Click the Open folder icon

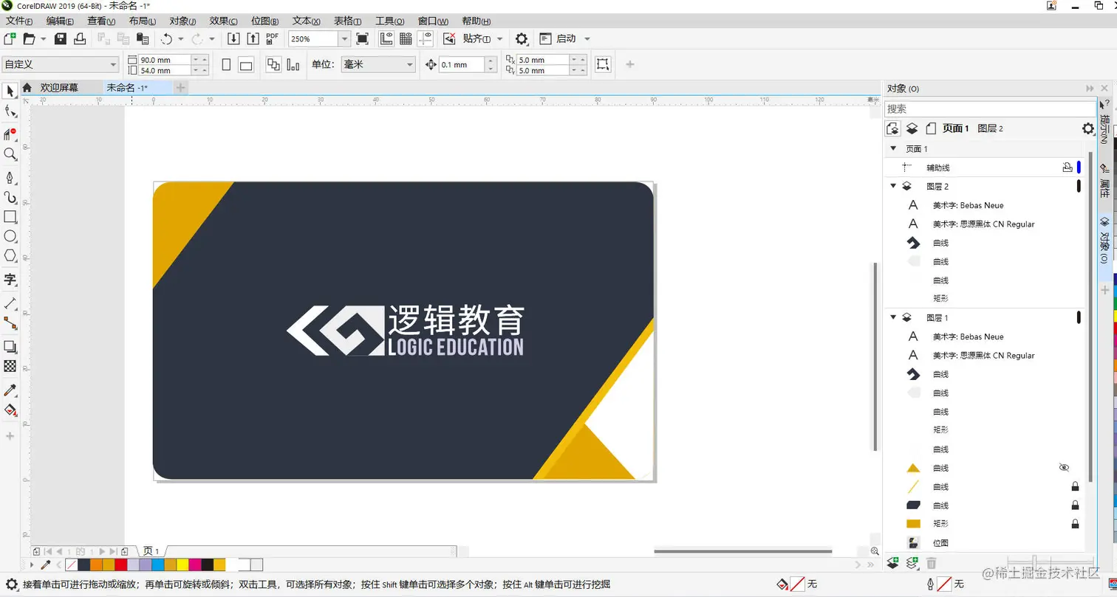pyautogui.click(x=30, y=38)
